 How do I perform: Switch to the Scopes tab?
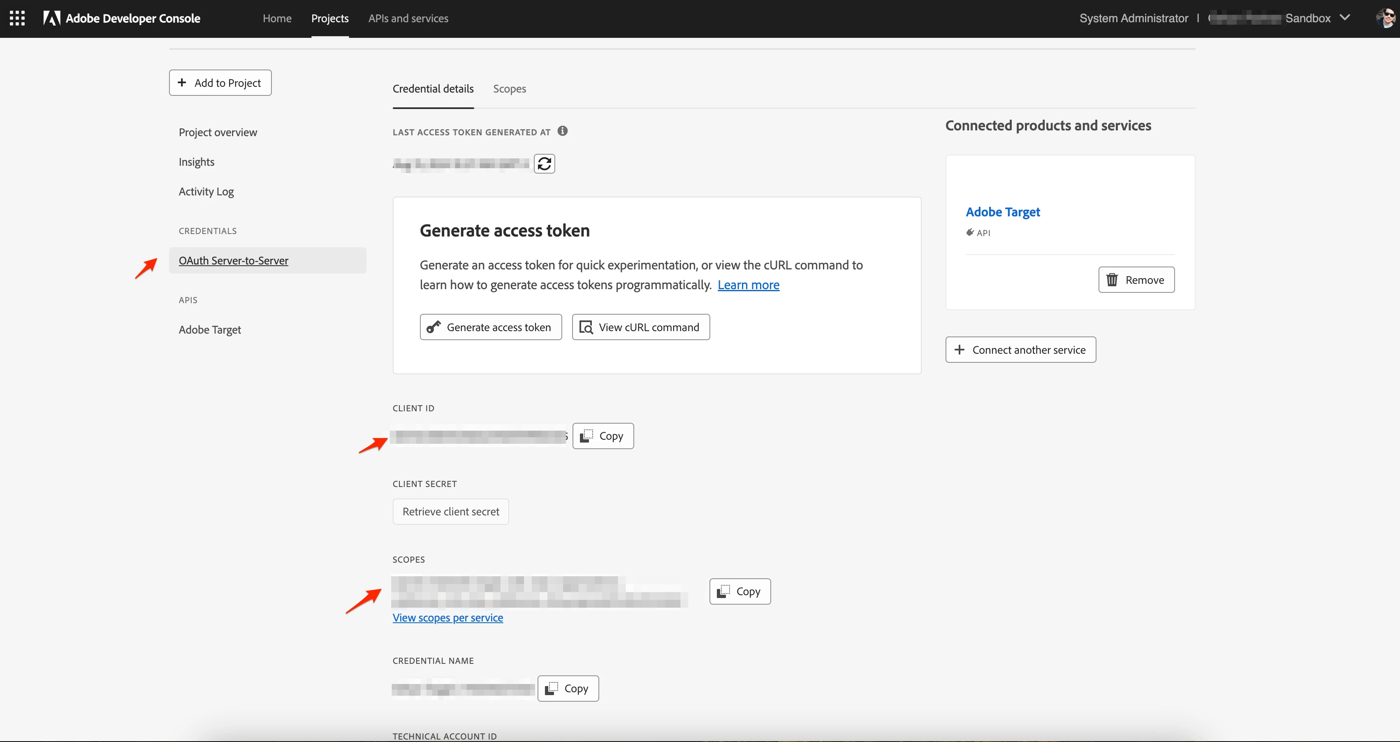[509, 88]
